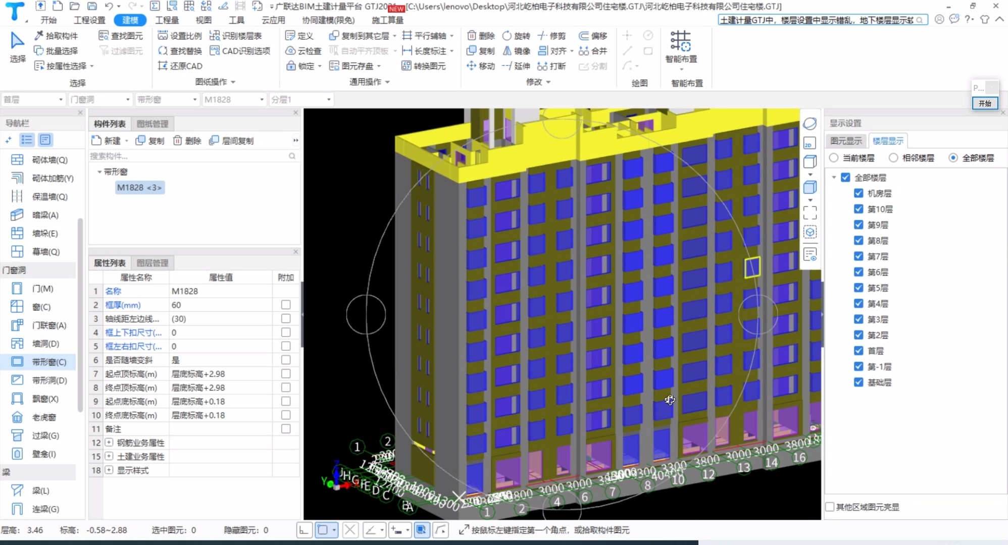1008x545 pixels.
Task: Expand 土建业务属性 property group
Action: coord(109,456)
